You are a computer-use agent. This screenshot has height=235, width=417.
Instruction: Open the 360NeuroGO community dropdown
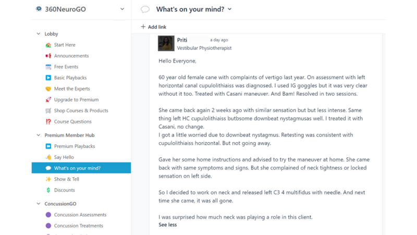click(122, 9)
